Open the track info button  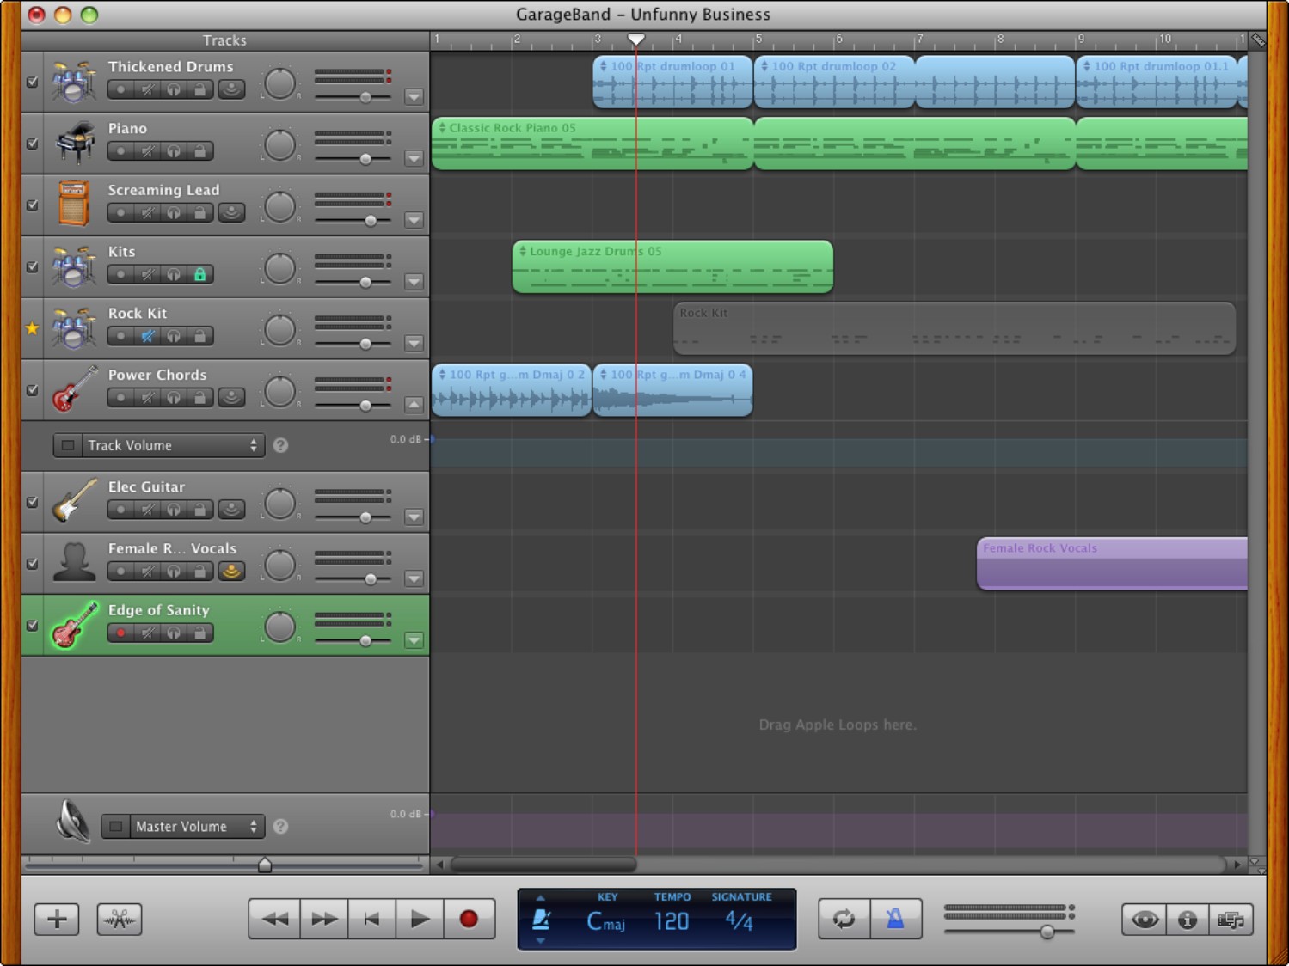[1188, 920]
